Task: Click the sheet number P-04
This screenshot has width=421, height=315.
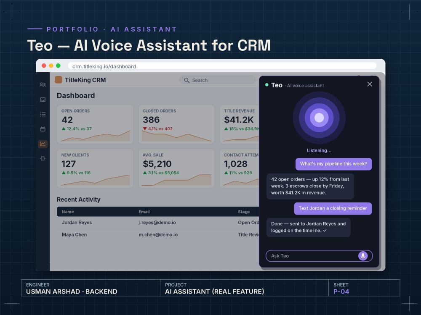Action: pyautogui.click(x=341, y=292)
